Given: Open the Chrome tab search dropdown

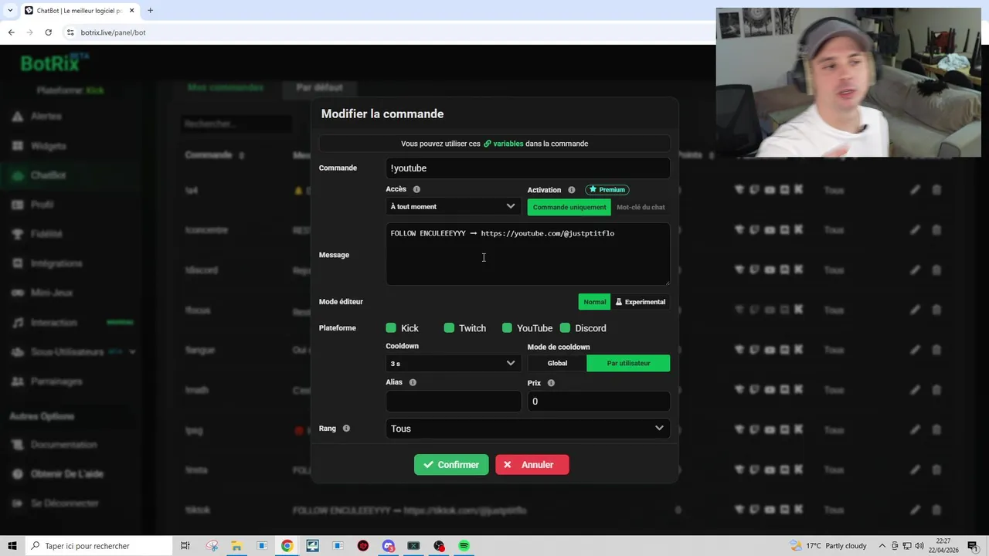Looking at the screenshot, I should (x=10, y=11).
